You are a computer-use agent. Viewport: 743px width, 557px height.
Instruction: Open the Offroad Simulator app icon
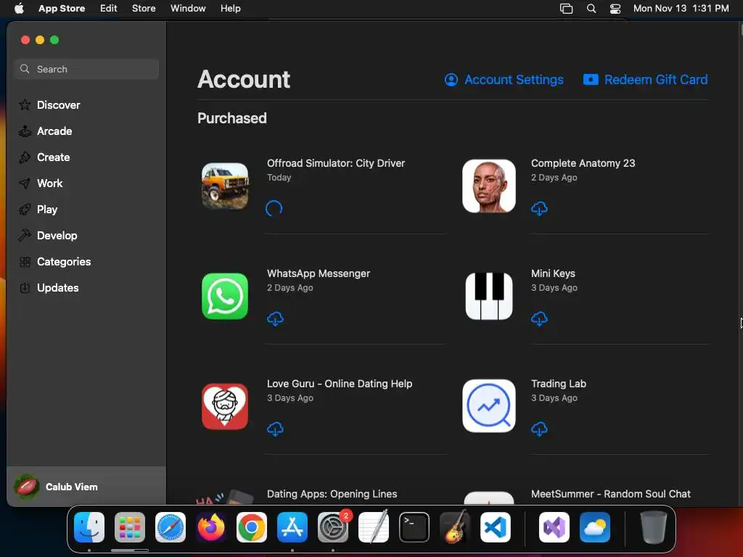point(225,186)
